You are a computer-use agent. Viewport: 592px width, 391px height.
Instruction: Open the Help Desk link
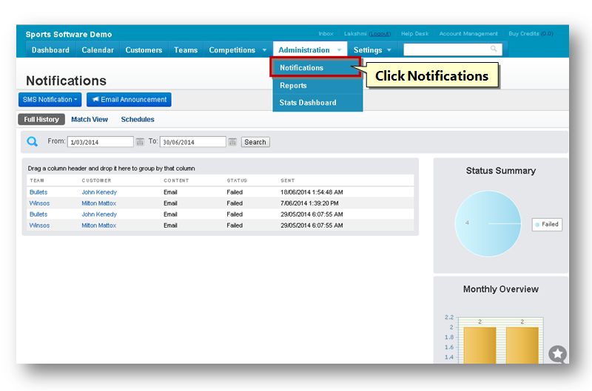[x=414, y=33]
